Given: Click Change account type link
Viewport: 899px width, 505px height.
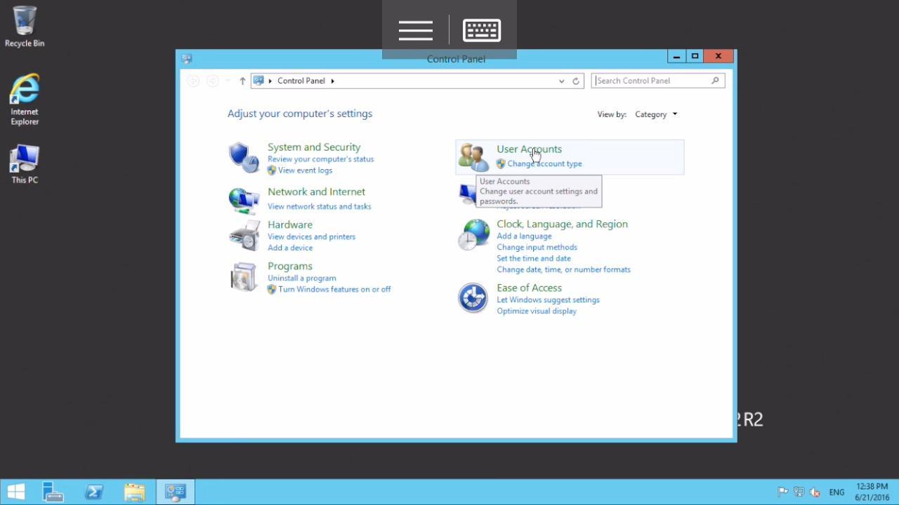Looking at the screenshot, I should [544, 164].
